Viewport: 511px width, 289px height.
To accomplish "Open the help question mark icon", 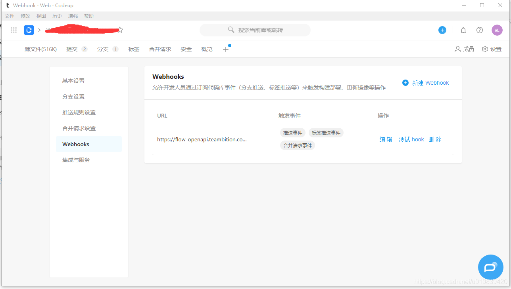I will [x=480, y=30].
